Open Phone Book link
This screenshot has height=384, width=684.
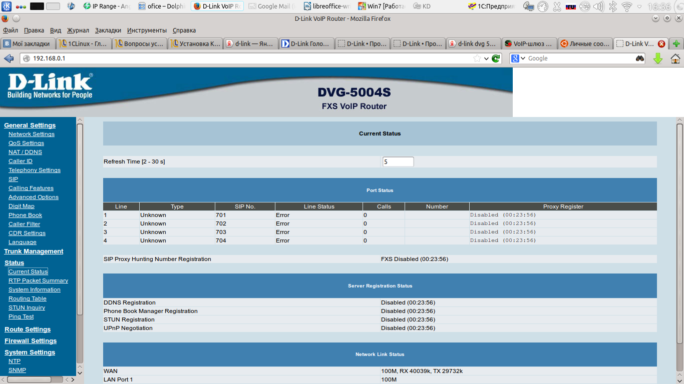tap(25, 215)
